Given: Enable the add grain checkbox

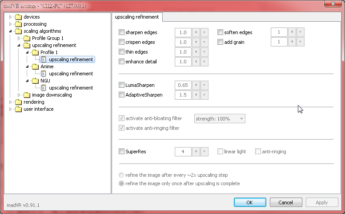Looking at the screenshot, I should [x=220, y=42].
